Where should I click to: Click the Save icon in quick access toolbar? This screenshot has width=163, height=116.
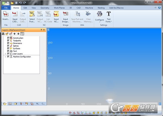coord(16,3)
